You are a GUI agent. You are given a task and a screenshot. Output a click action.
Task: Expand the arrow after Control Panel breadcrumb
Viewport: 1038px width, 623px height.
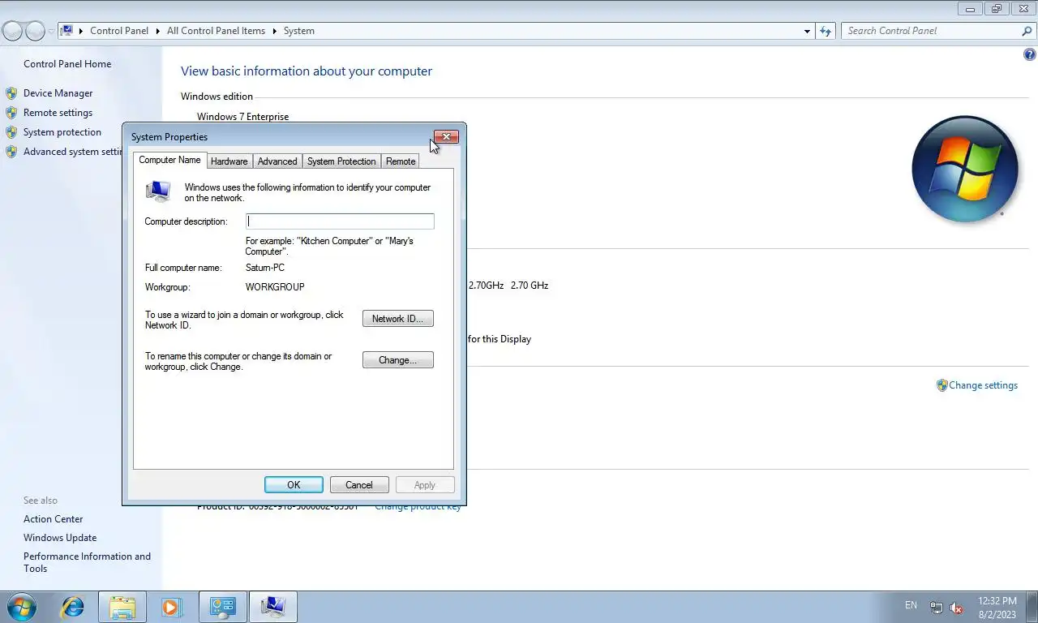coord(157,31)
